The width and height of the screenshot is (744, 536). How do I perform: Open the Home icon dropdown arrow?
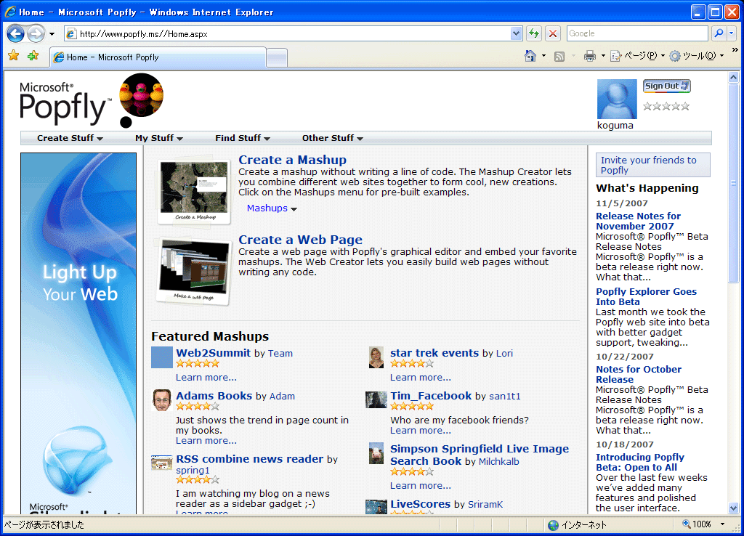tap(543, 56)
